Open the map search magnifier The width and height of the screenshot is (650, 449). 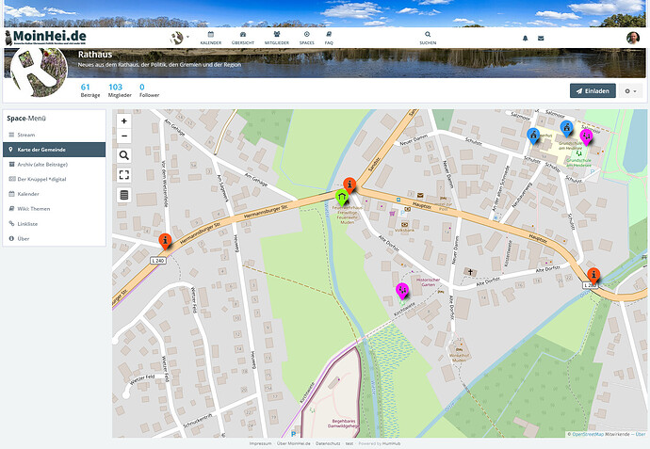[x=124, y=155]
